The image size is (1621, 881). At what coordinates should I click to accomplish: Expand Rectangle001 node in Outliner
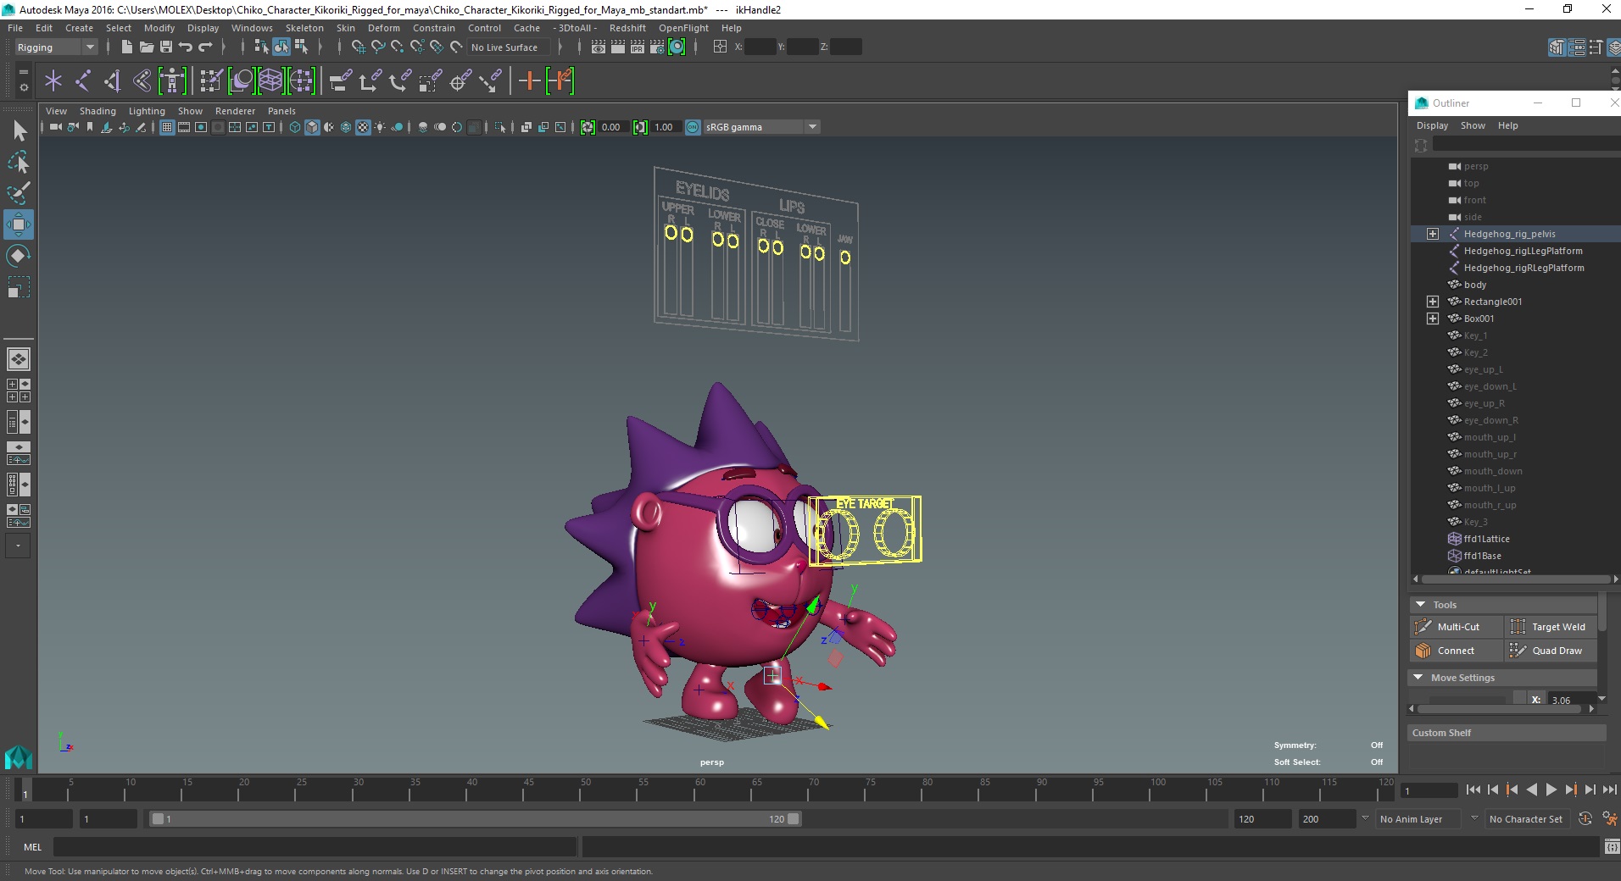1433,302
